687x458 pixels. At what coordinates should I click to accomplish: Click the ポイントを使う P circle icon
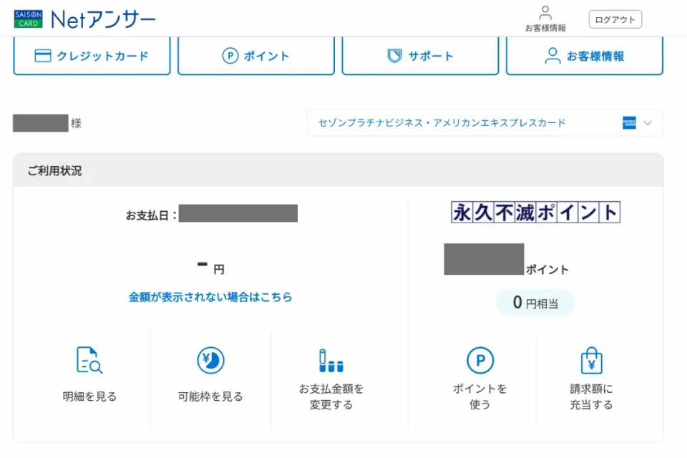479,360
